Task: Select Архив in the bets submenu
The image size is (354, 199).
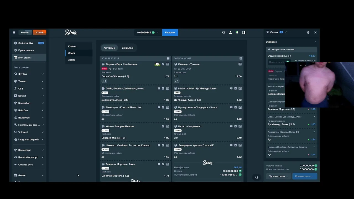Action: click(79, 60)
